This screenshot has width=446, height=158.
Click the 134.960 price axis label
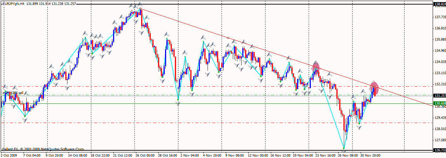click(439, 51)
